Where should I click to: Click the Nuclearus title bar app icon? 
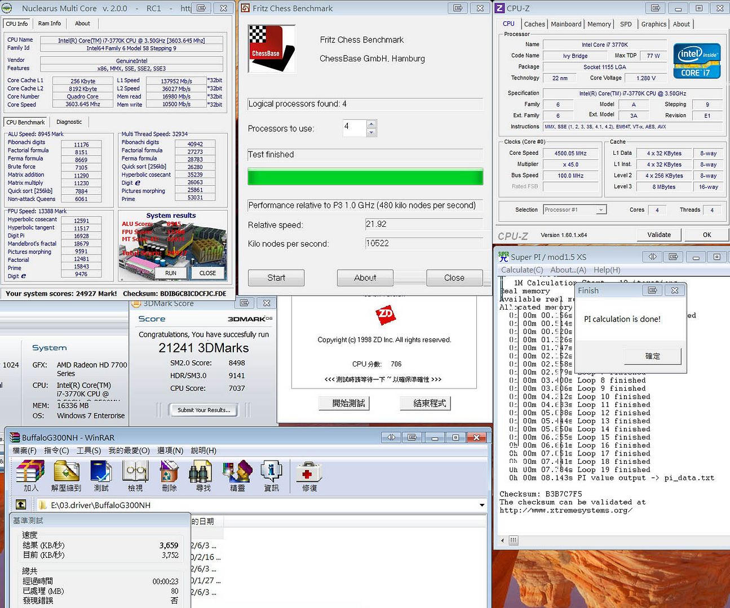click(x=7, y=8)
